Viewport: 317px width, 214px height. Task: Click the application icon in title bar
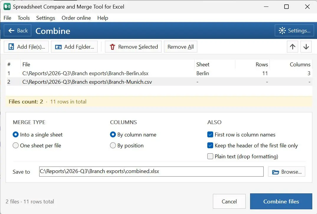pyautogui.click(x=7, y=7)
